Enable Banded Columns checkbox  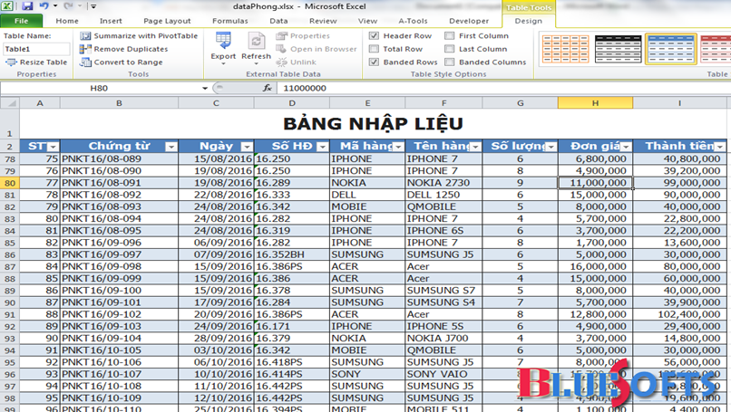click(x=450, y=62)
